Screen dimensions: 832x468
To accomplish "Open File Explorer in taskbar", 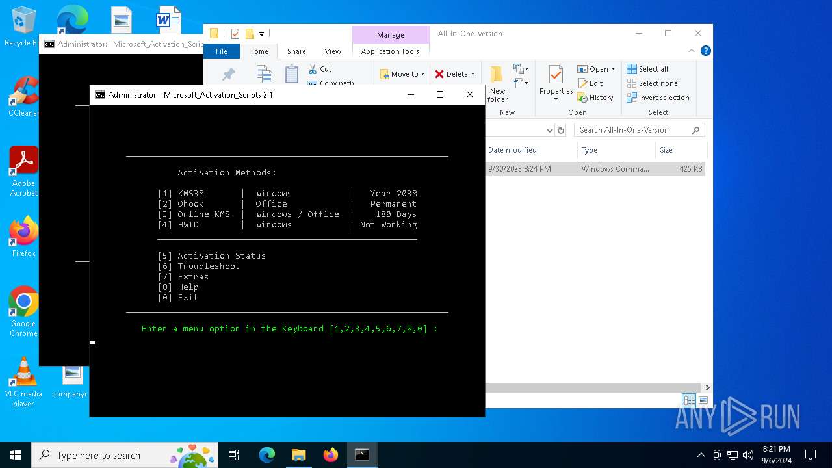I will tap(298, 455).
